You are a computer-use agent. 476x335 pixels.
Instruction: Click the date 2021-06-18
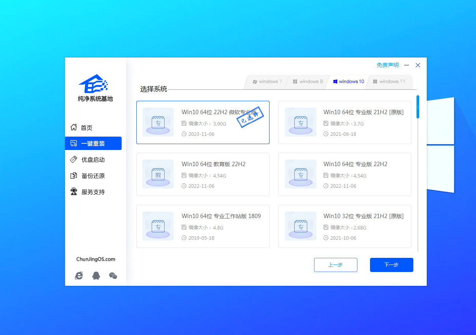343,134
